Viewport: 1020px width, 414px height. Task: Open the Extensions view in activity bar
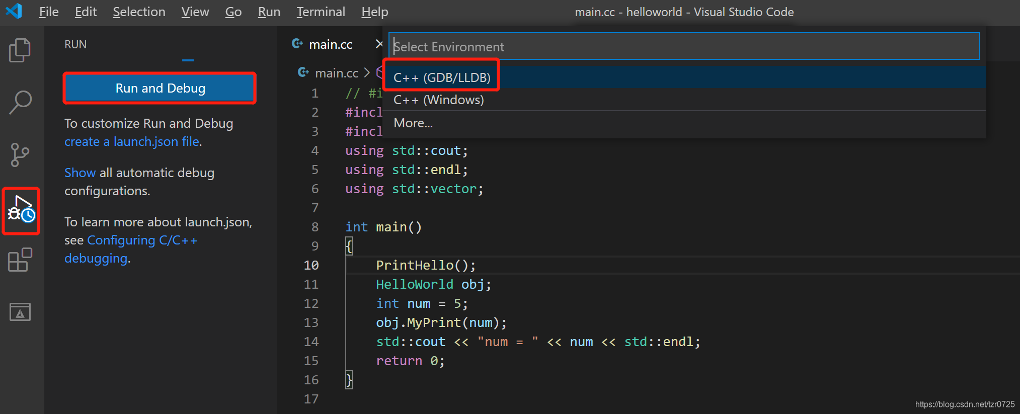(20, 260)
